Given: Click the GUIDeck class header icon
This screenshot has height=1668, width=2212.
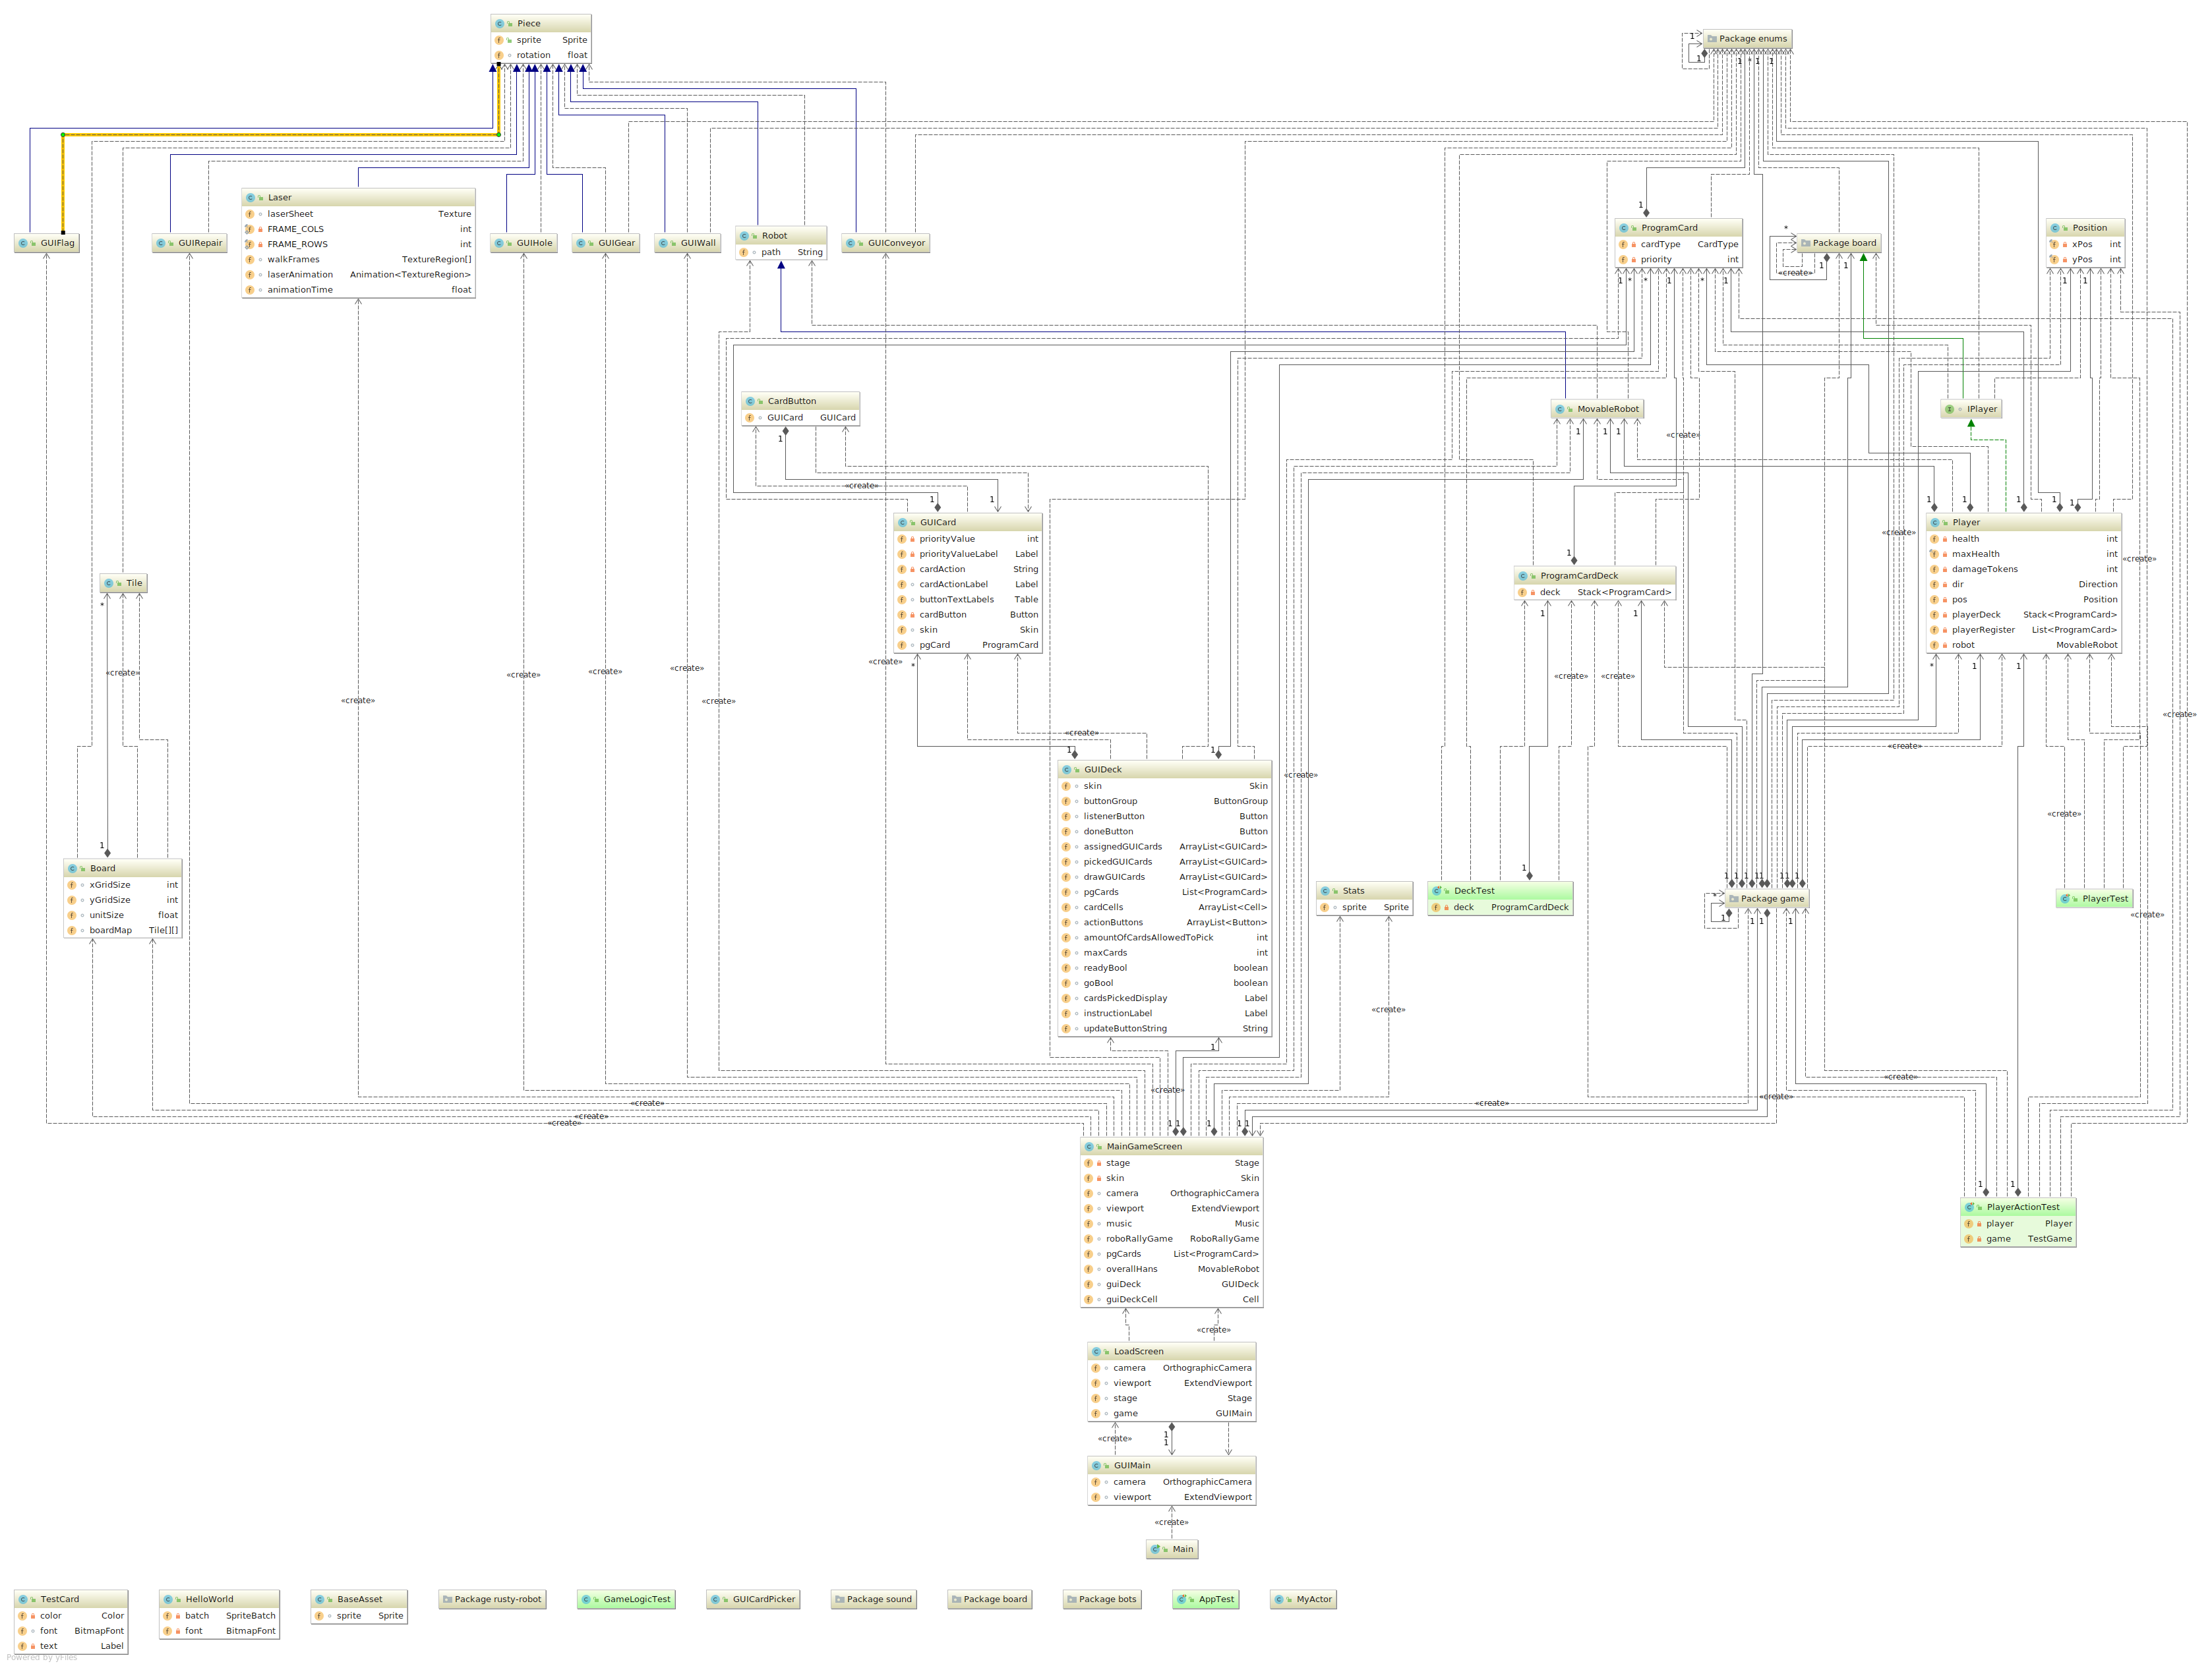Looking at the screenshot, I should click(x=1067, y=770).
